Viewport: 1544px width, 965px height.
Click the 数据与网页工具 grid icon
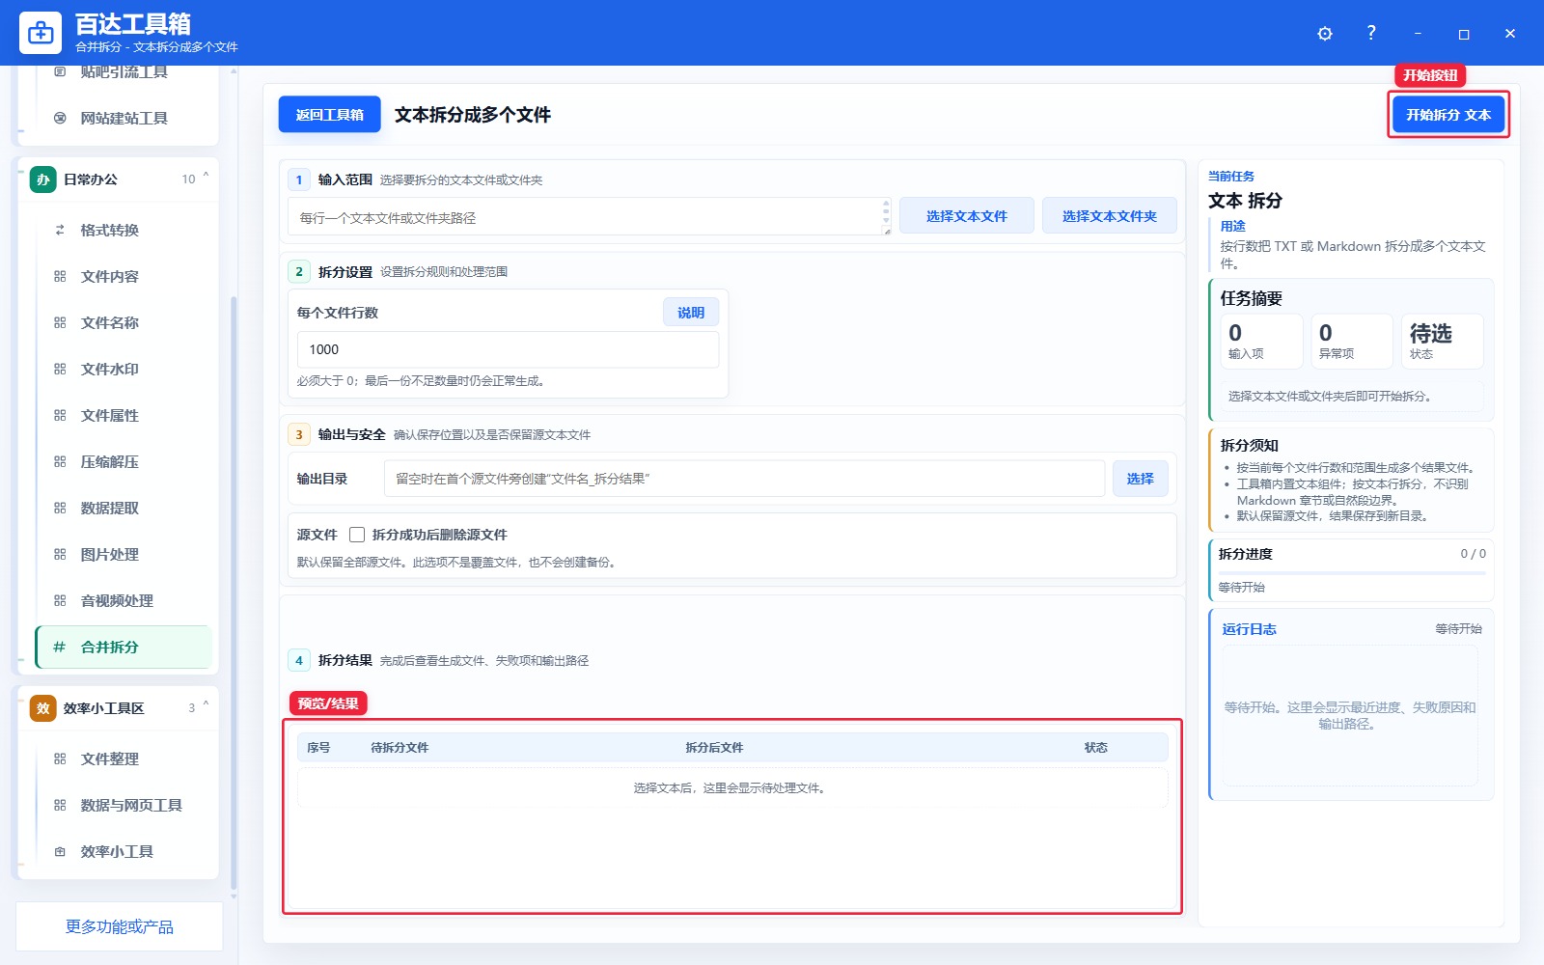coord(60,805)
